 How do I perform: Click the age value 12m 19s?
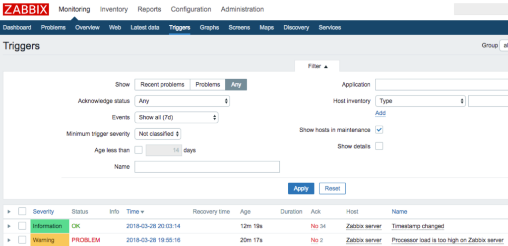pyautogui.click(x=251, y=226)
